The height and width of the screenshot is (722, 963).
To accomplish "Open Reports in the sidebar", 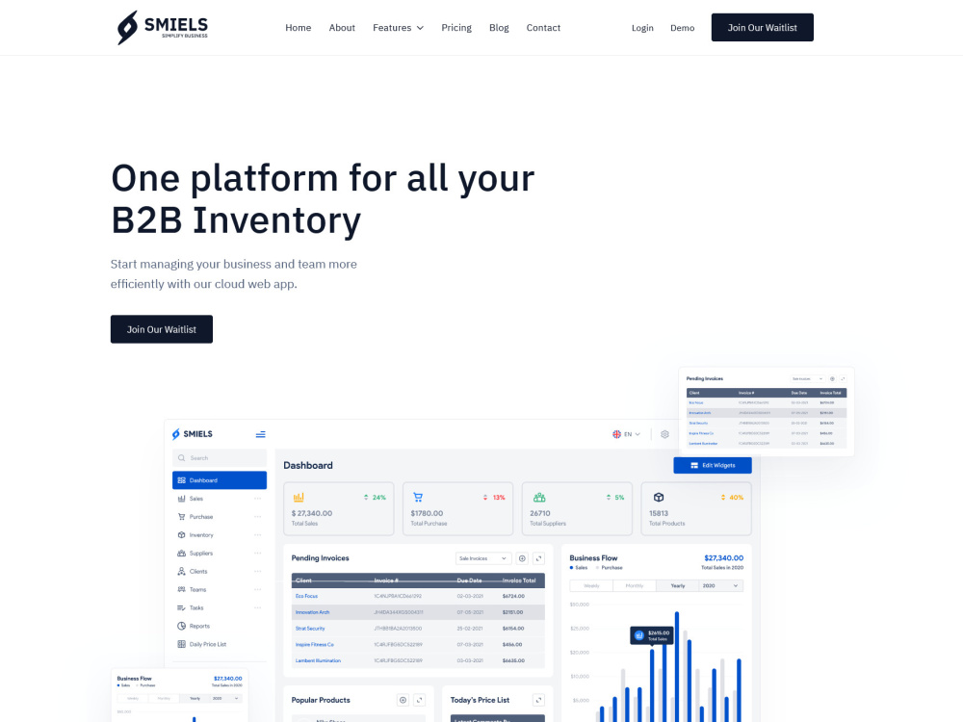I will [199, 627].
